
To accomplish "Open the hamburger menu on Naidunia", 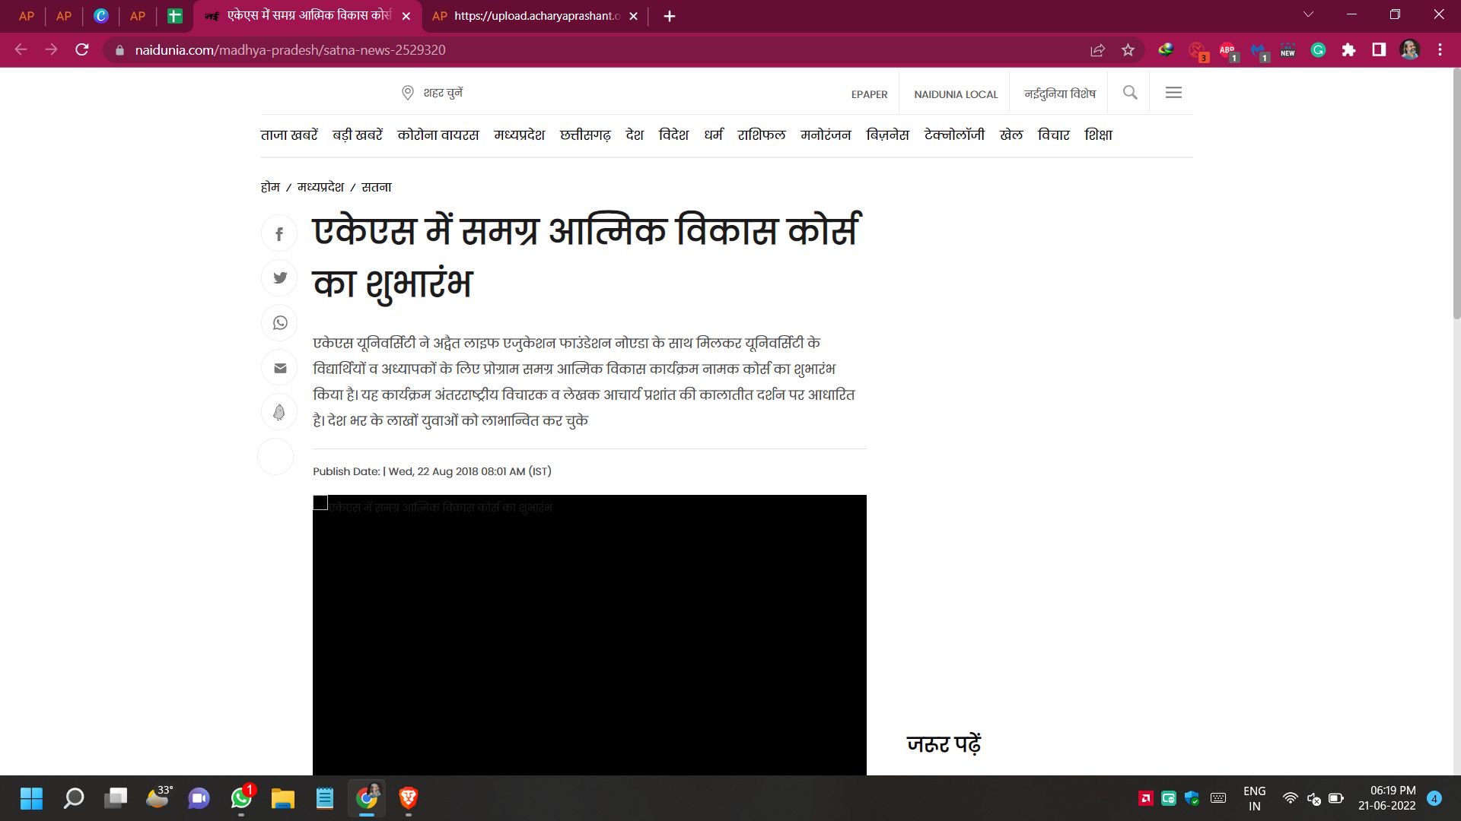I will coord(1173,93).
